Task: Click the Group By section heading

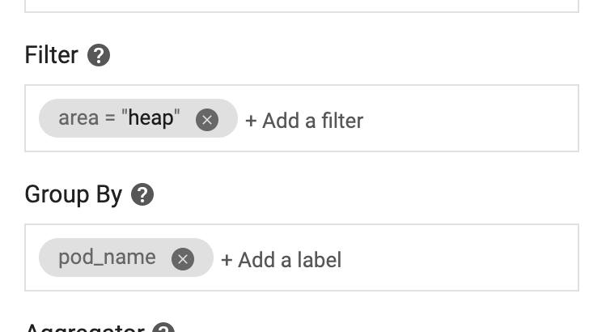Action: [74, 195]
